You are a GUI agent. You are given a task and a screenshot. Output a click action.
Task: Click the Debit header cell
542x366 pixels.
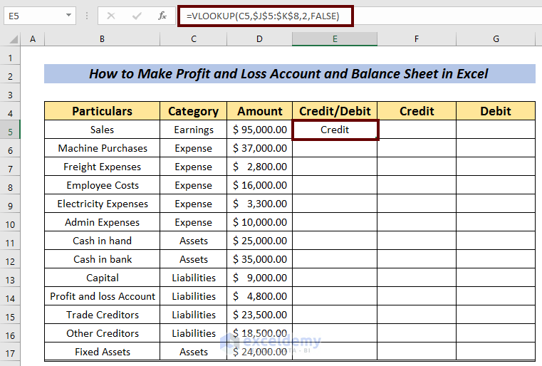click(496, 111)
